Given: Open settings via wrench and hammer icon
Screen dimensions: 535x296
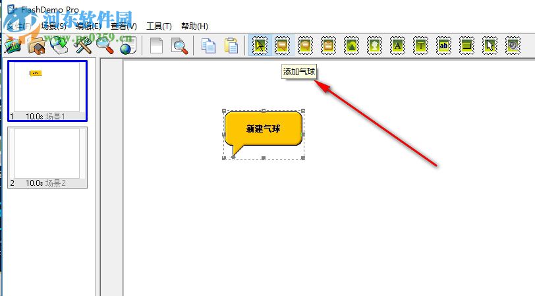Looking at the screenshot, I should 82,45.
